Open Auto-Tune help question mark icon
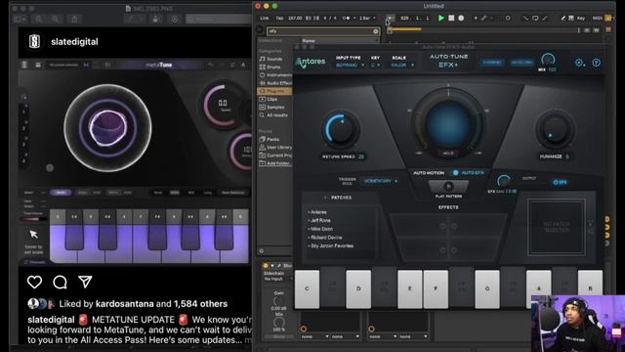The image size is (625, 352). [597, 63]
